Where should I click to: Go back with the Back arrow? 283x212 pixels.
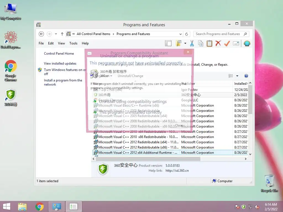[x=41, y=34]
